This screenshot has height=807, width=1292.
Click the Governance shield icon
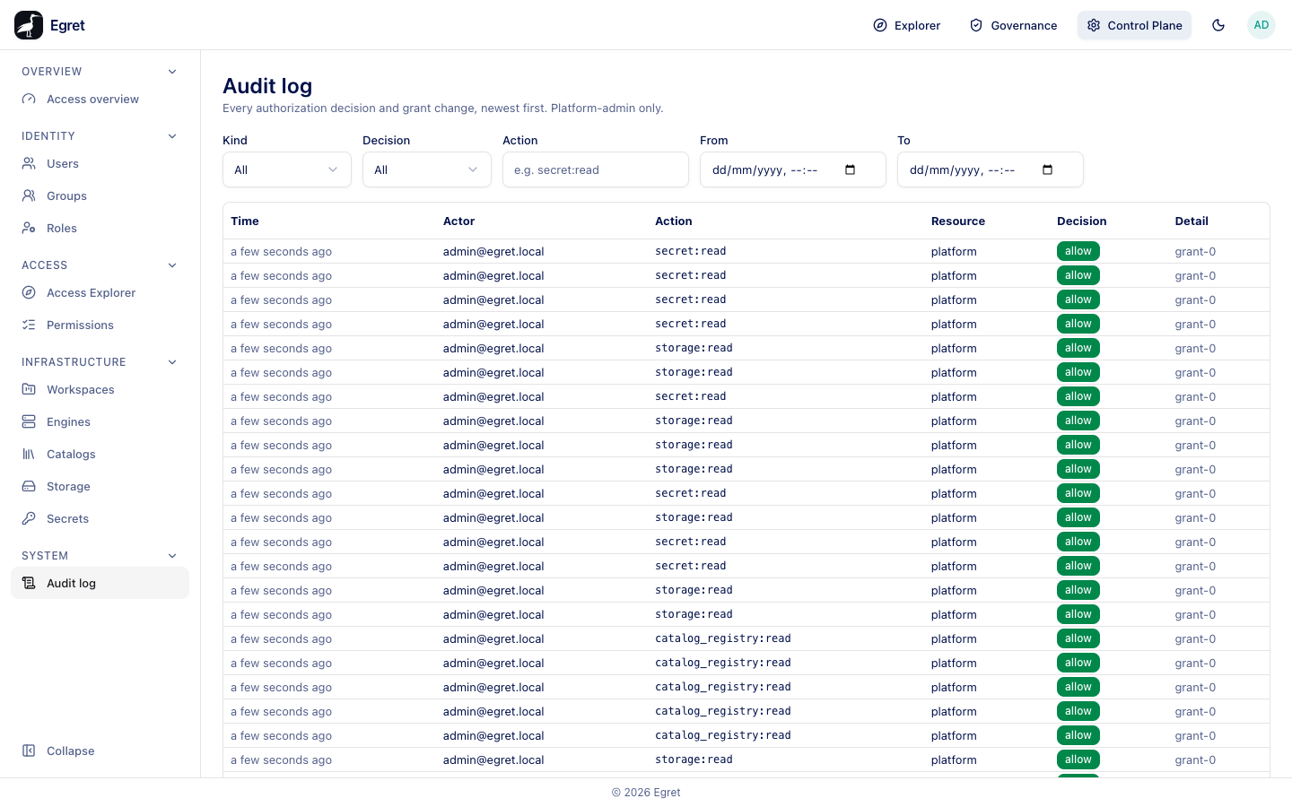coord(976,25)
